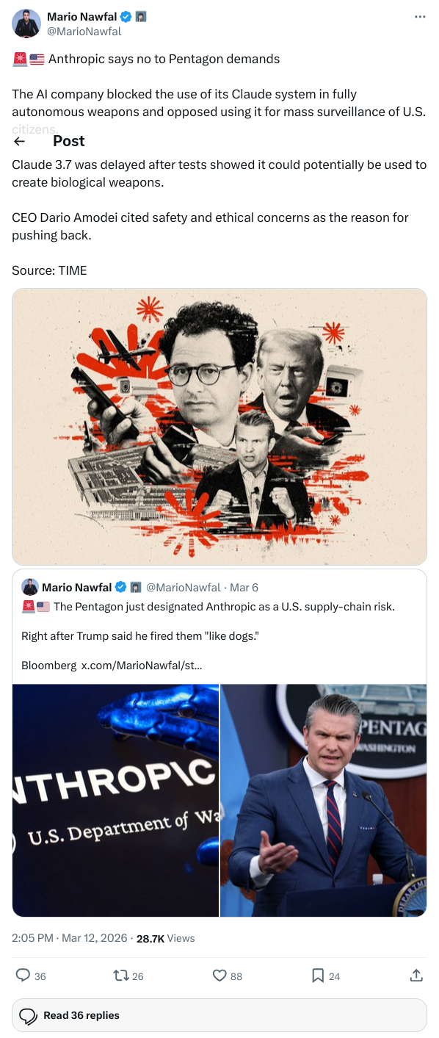
Task: Open the illustrated collage image
Action: click(219, 426)
